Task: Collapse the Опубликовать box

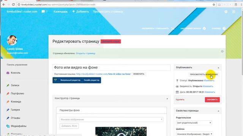Action: pos(218,68)
